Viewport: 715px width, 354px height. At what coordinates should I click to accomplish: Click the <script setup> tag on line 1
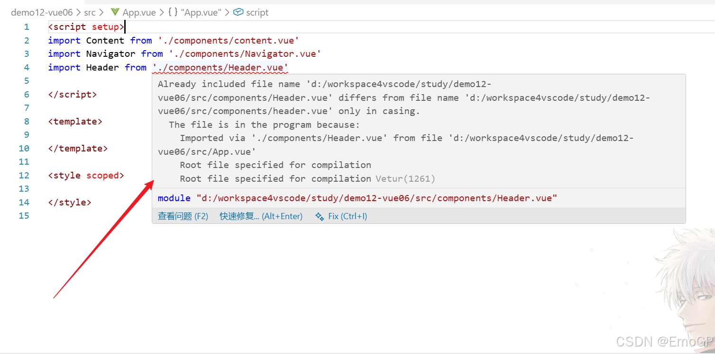coord(86,27)
